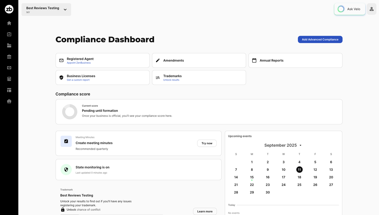Click the money icon in the sidebar

(9, 68)
